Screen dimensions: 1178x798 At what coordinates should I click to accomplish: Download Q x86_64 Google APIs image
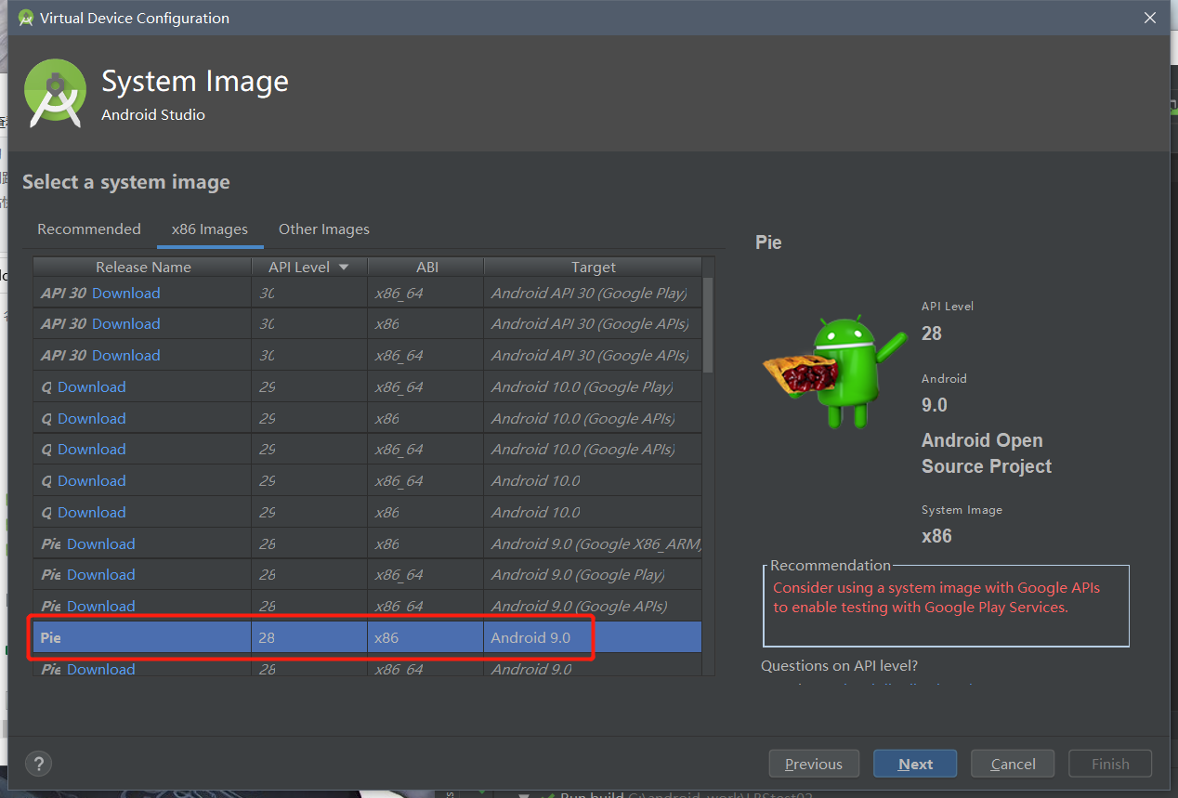click(x=92, y=449)
